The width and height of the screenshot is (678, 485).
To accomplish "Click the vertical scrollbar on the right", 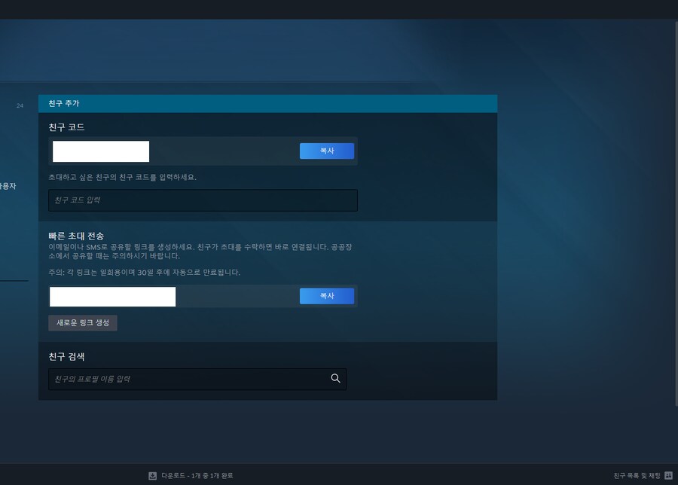I will (x=676, y=213).
